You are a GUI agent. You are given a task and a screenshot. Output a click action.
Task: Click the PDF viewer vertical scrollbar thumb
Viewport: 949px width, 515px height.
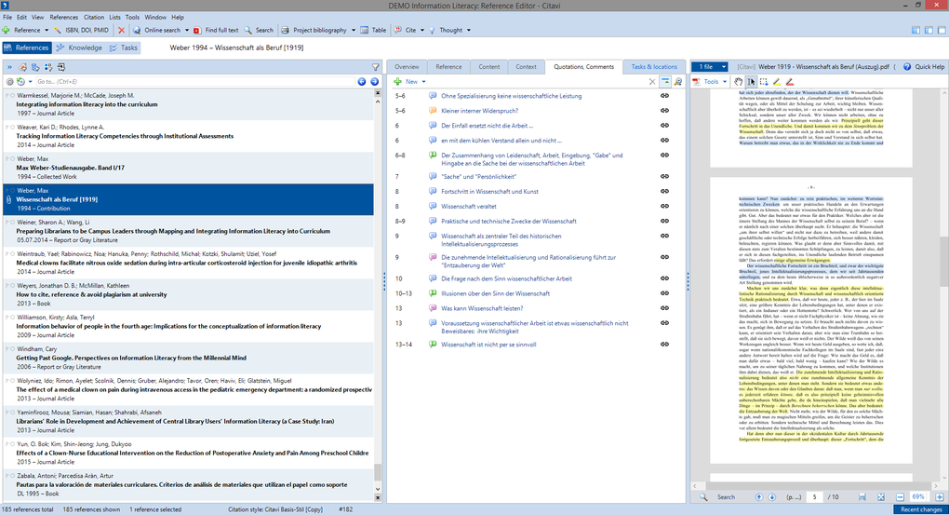tap(944, 261)
